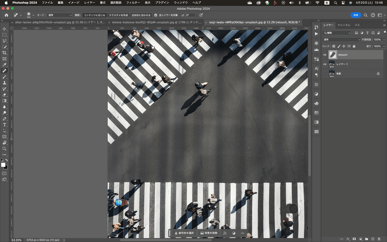The height and width of the screenshot is (242, 387).
Task: Click the 背景を削除 button
Action: tap(209, 233)
